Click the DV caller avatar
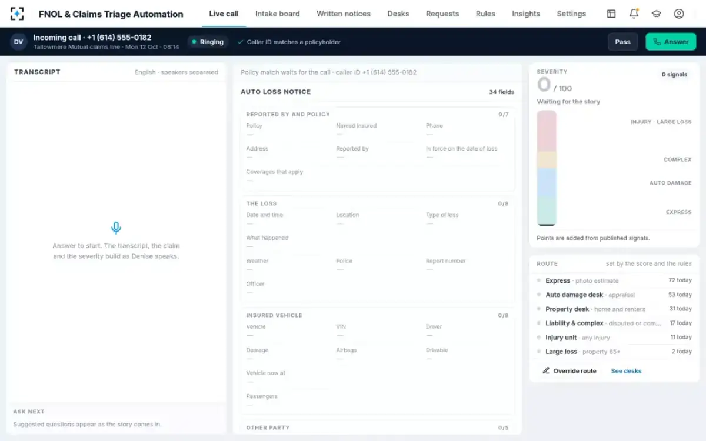Viewport: 706px width, 441px height. pyautogui.click(x=19, y=42)
